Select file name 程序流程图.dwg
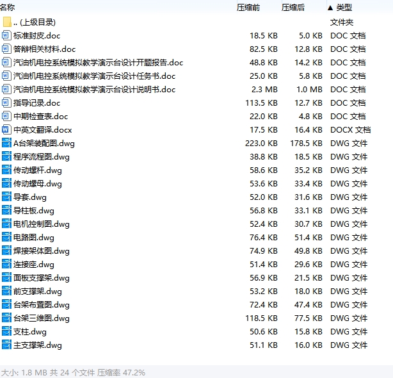Image resolution: width=393 pixels, height=378 pixels. pyautogui.click(x=42, y=157)
